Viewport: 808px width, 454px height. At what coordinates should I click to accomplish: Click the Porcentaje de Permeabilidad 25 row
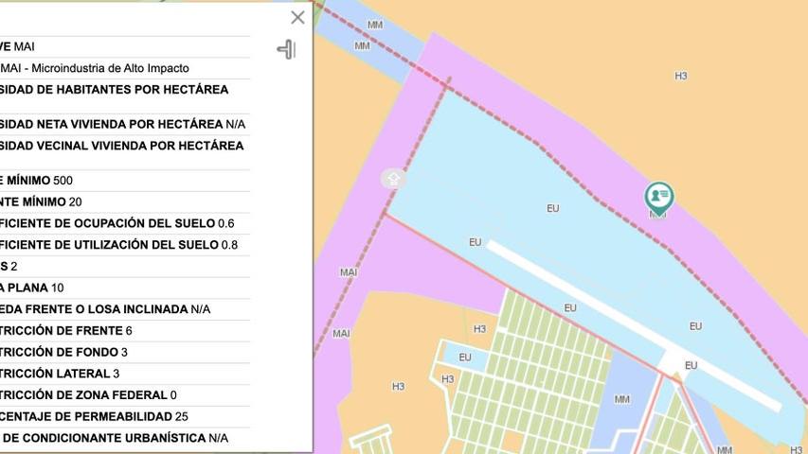(x=95, y=416)
